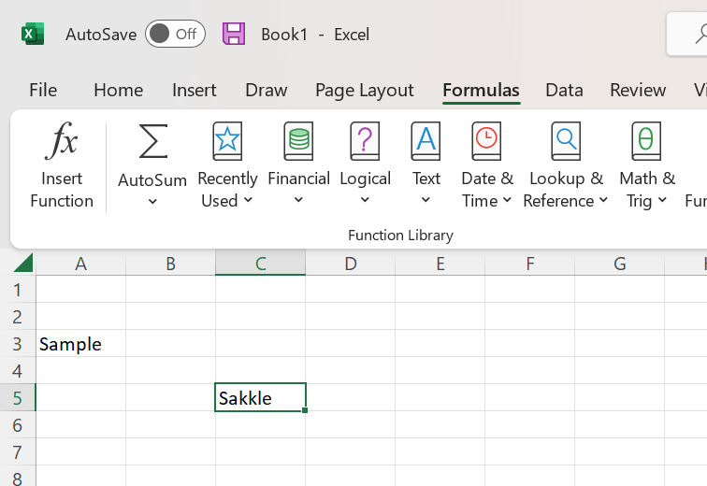Select row 3 header
This screenshot has width=707, height=486.
tap(18, 344)
